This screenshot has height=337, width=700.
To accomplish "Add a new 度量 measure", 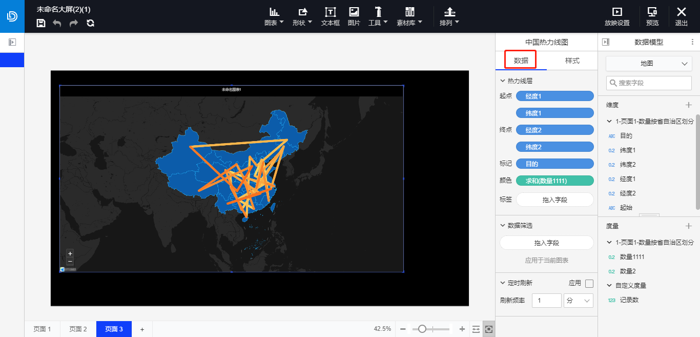I will pyautogui.click(x=689, y=226).
